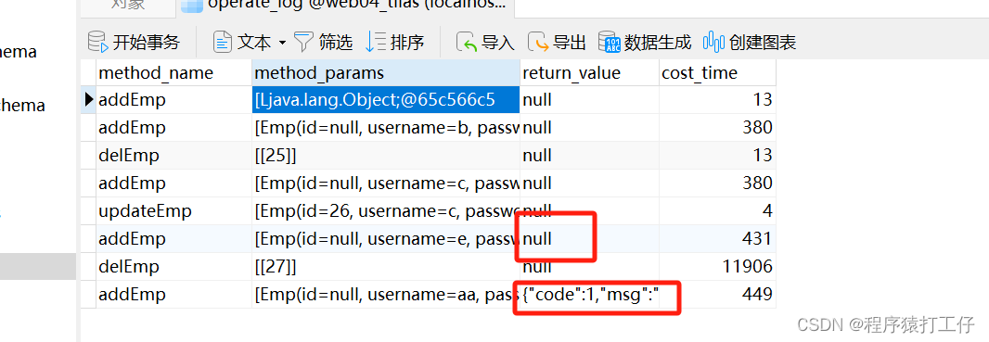989x342 pixels.
Task: Select the addEmp cell in the username=aa row
Action: tap(173, 294)
